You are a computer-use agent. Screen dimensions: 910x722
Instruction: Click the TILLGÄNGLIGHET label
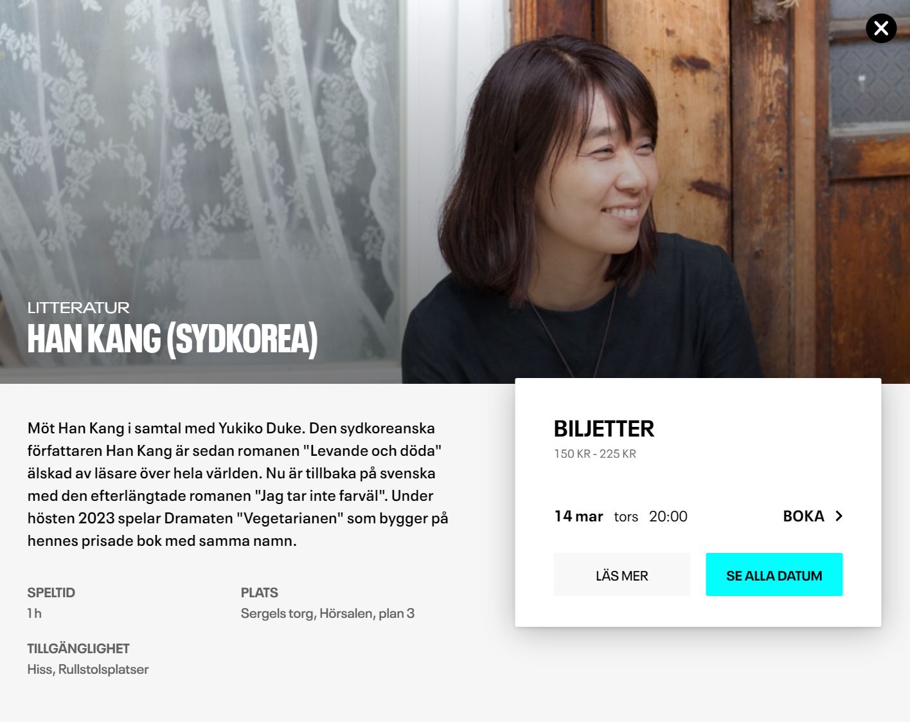click(x=78, y=649)
